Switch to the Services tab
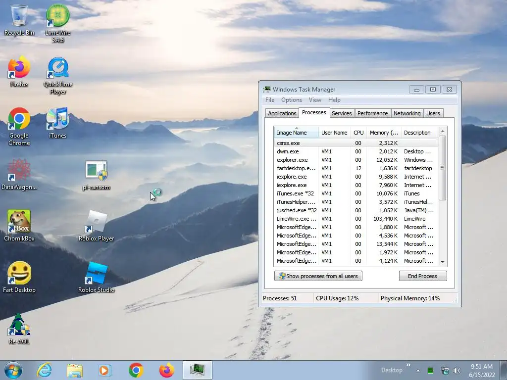507x380 pixels. click(342, 113)
